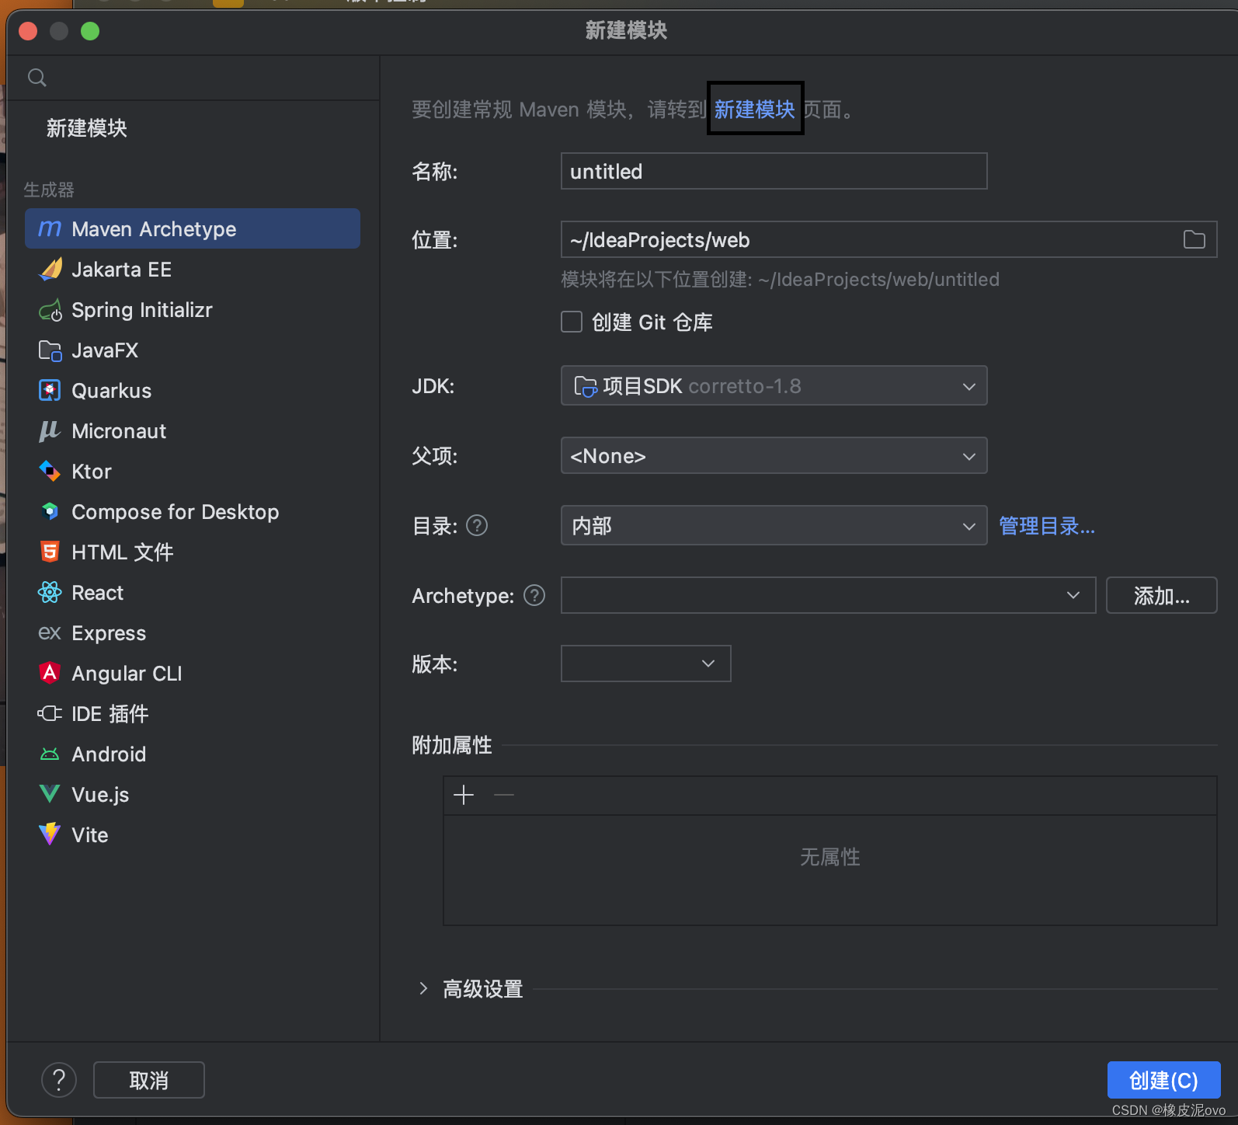
Task: Select the Vite generator
Action: (x=192, y=834)
